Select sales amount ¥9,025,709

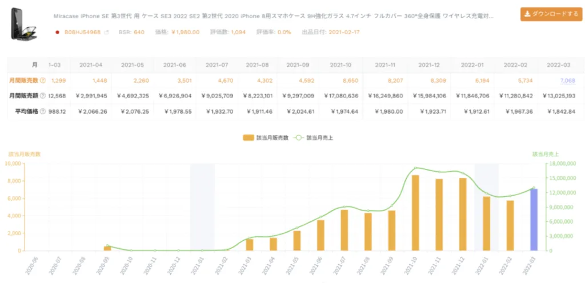[217, 96]
